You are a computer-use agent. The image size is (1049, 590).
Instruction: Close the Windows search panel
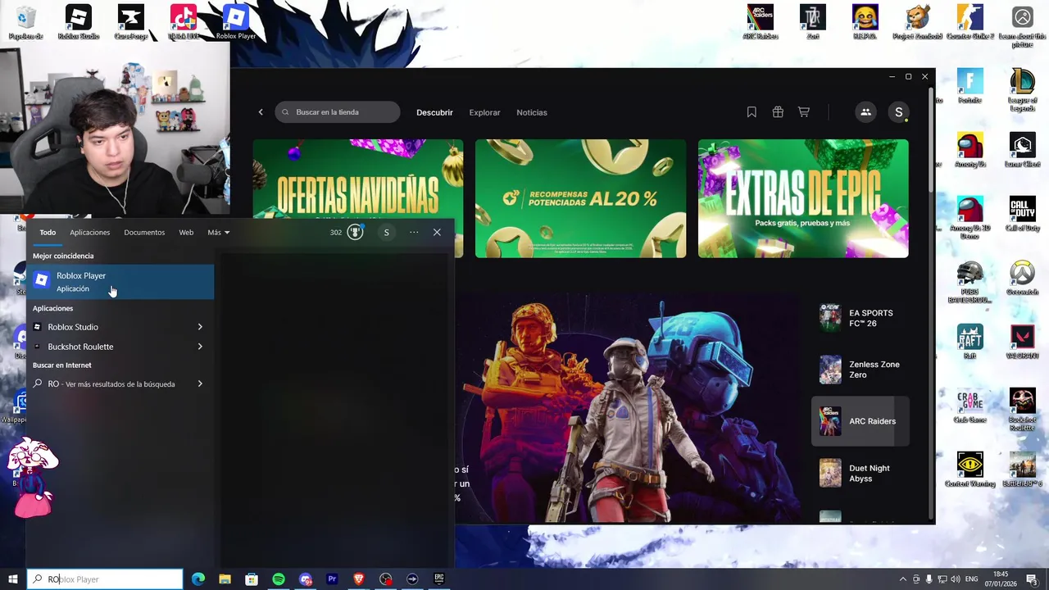click(x=437, y=233)
